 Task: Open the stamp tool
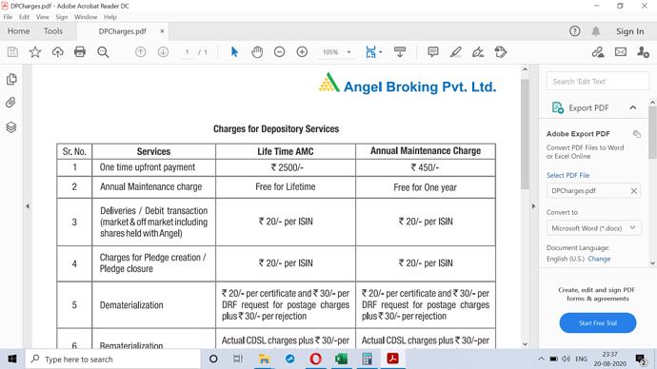[x=500, y=52]
